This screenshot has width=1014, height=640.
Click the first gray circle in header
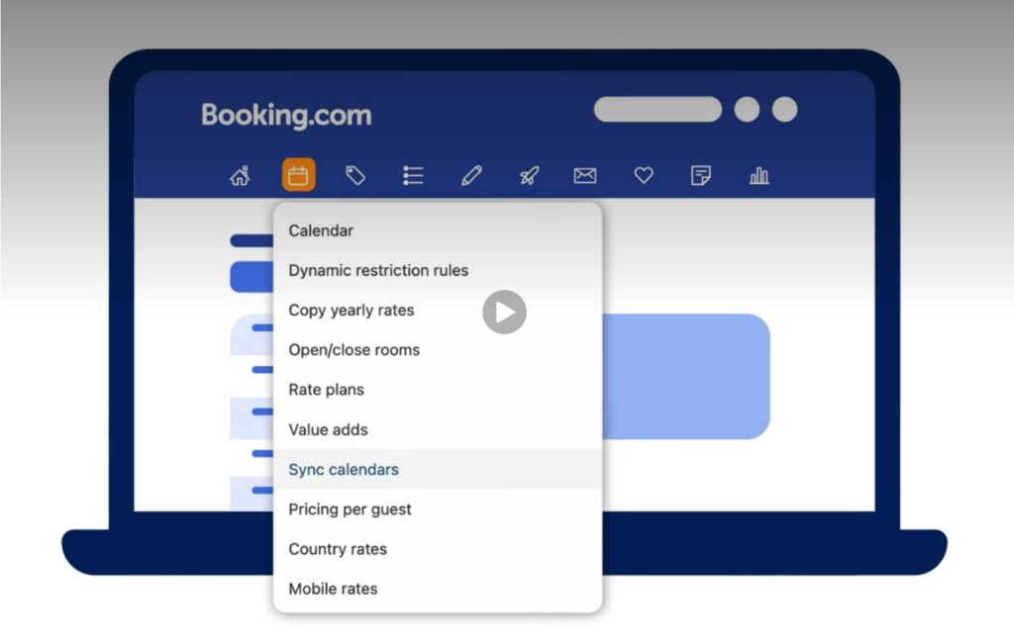(x=747, y=109)
